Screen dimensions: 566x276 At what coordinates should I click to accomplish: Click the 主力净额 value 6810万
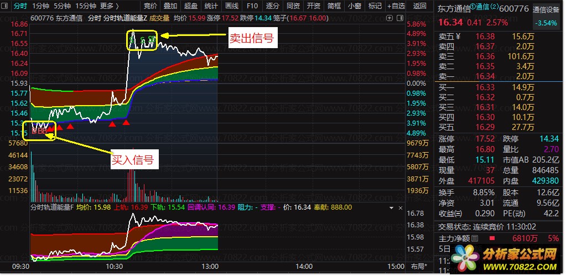[525, 238]
